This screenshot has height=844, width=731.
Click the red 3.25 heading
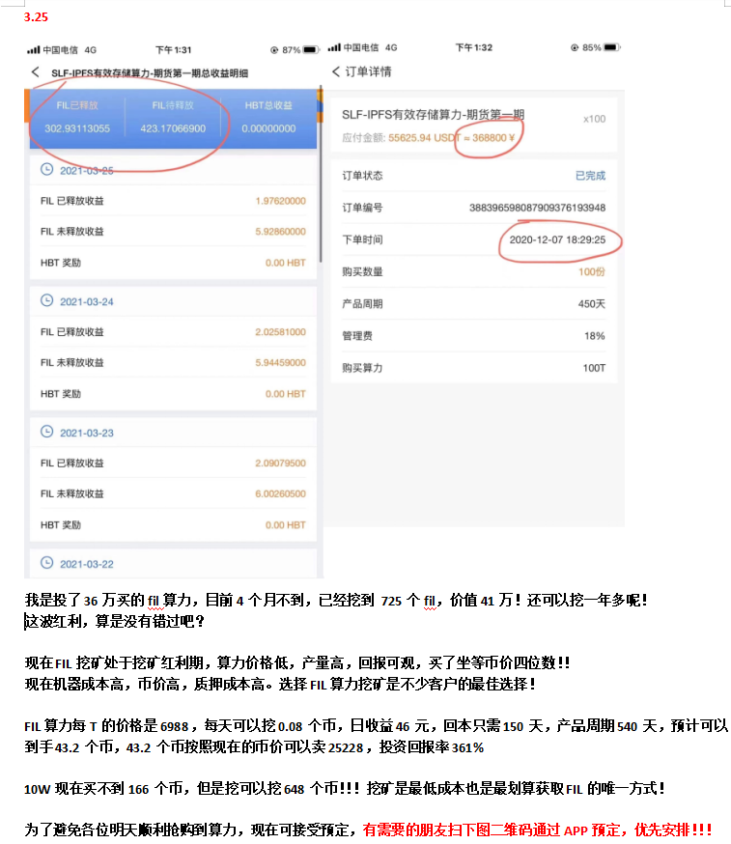tap(36, 17)
